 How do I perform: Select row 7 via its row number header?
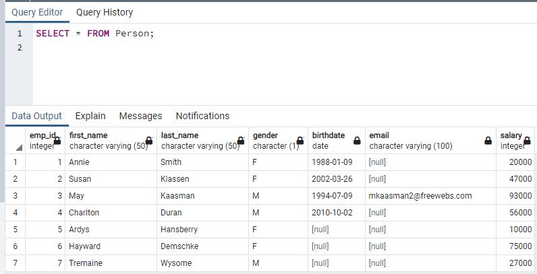15,263
